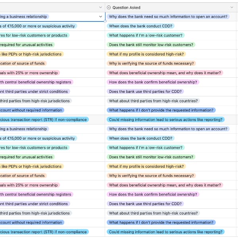Select the second 'Could missing information lead to serious actions' tag
This screenshot has width=238, height=238.
click(x=165, y=232)
